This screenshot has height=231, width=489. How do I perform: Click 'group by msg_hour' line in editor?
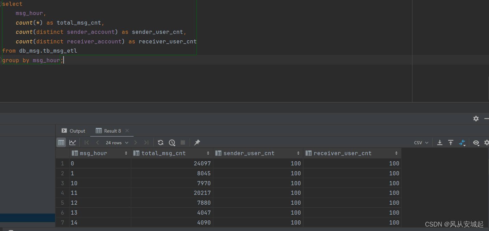[33, 60]
